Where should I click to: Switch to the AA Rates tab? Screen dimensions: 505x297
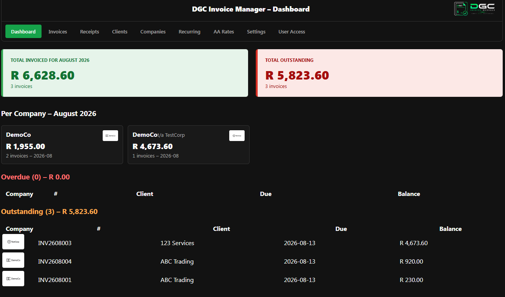click(x=224, y=32)
